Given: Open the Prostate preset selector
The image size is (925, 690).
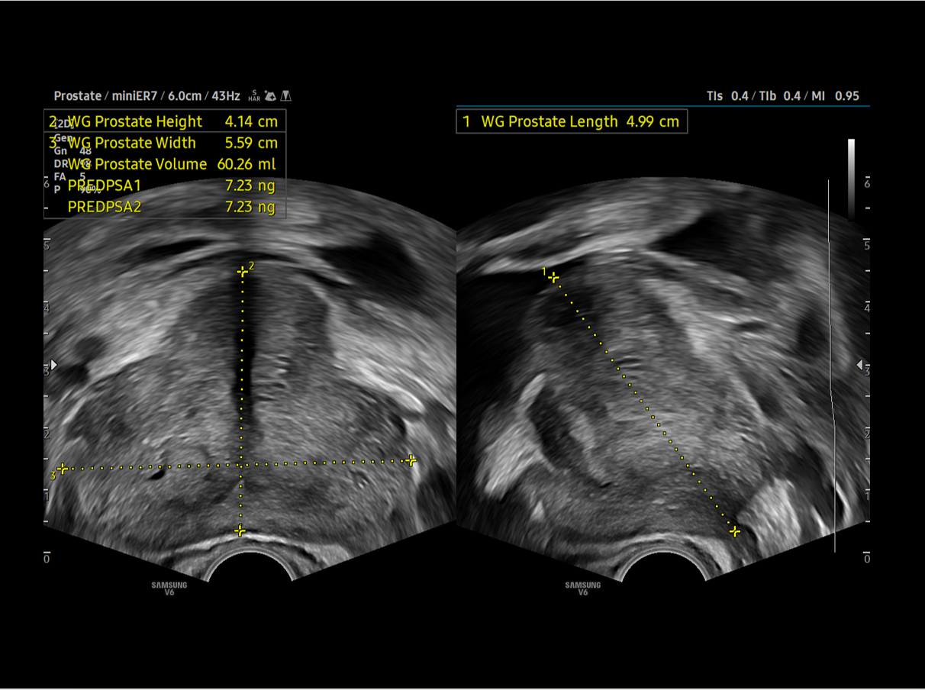Looking at the screenshot, I should point(77,95).
